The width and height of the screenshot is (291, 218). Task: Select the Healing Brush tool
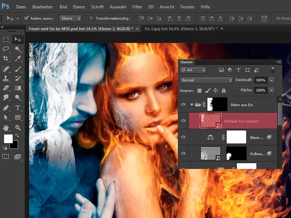tap(6, 69)
